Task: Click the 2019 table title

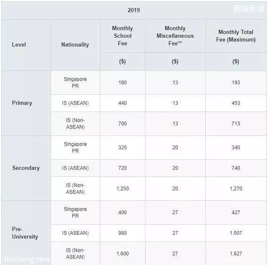Action: pyautogui.click(x=134, y=10)
